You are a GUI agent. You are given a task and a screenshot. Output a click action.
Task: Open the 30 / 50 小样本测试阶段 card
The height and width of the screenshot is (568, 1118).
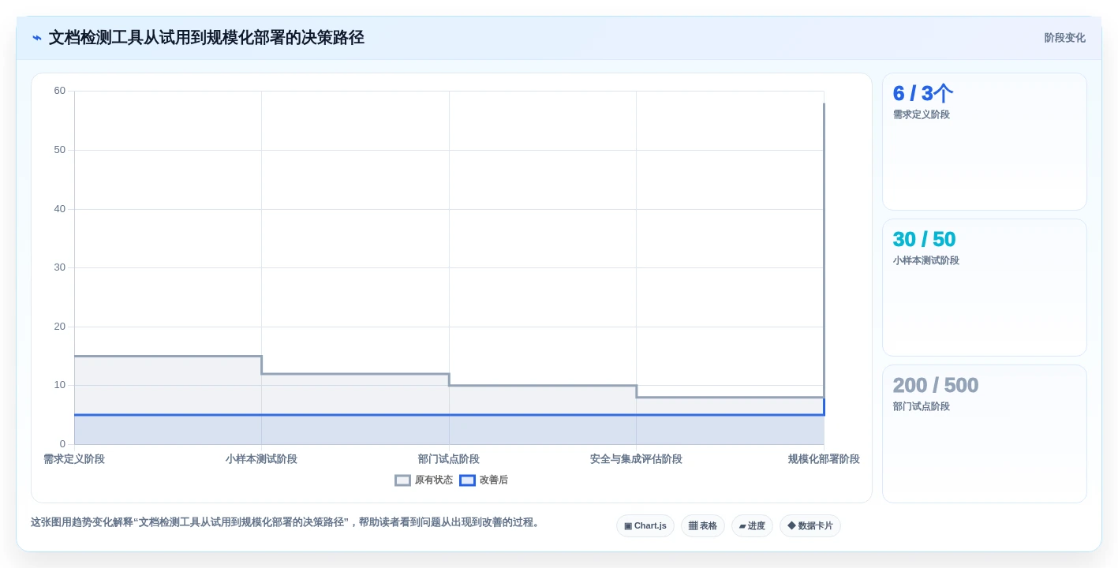point(985,288)
